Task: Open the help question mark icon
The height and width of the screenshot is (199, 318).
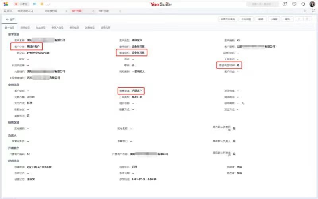Action: [x=285, y=4]
